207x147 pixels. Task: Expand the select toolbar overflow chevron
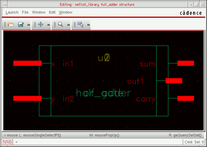pyautogui.click(x=89, y=25)
